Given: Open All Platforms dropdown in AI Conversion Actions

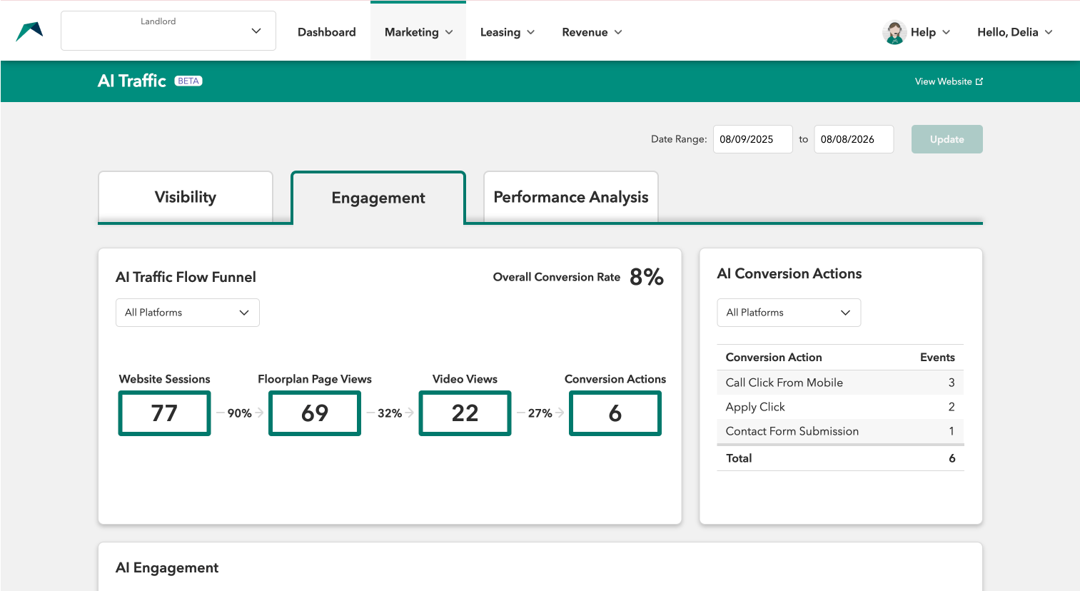Looking at the screenshot, I should pos(789,313).
